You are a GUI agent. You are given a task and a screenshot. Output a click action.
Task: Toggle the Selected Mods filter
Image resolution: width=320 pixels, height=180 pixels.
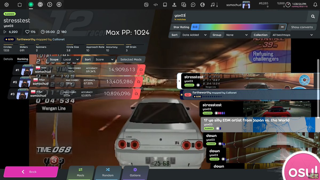[x=131, y=59]
